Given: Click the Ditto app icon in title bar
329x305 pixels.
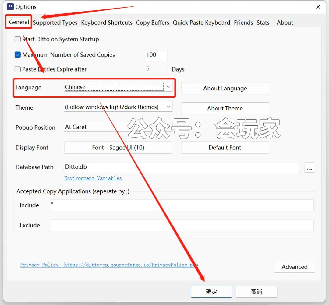Looking at the screenshot, I should pos(10,7).
